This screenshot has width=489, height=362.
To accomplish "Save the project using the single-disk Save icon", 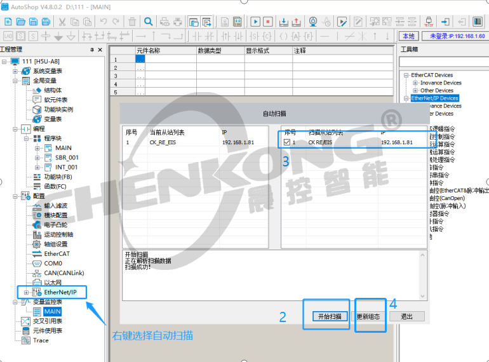I will click(x=33, y=22).
